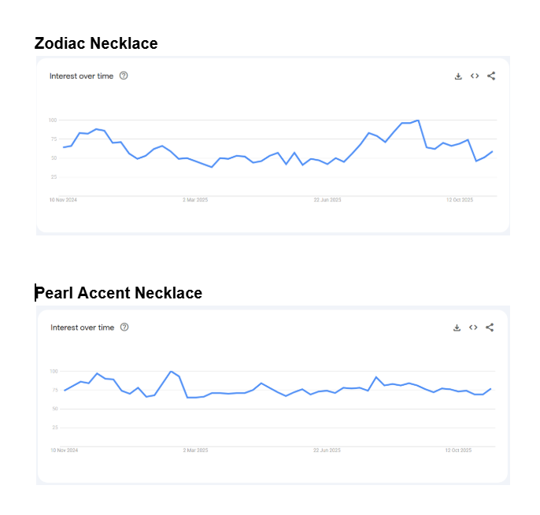The image size is (540, 515).
Task: Share the Zodiac Necklace interest chart
Action: pyautogui.click(x=491, y=76)
